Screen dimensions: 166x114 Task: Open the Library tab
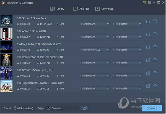point(57,9)
